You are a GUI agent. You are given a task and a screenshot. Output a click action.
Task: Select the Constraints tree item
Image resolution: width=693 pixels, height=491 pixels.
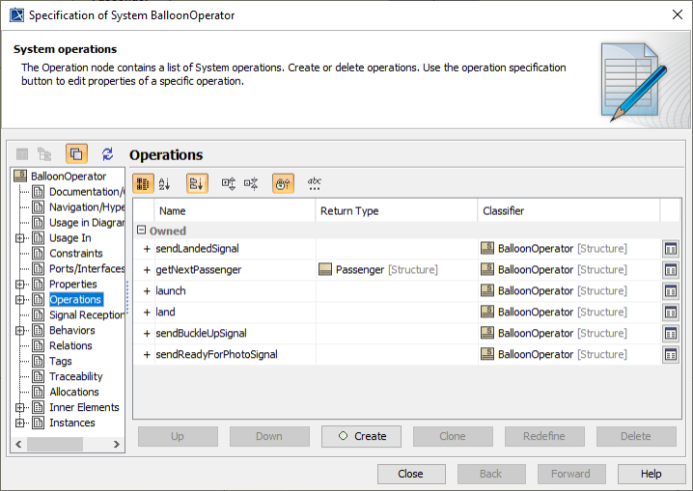coord(76,254)
